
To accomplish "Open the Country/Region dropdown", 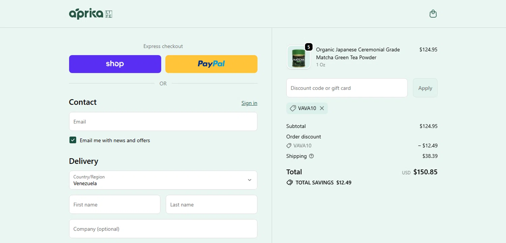I will [x=163, y=180].
